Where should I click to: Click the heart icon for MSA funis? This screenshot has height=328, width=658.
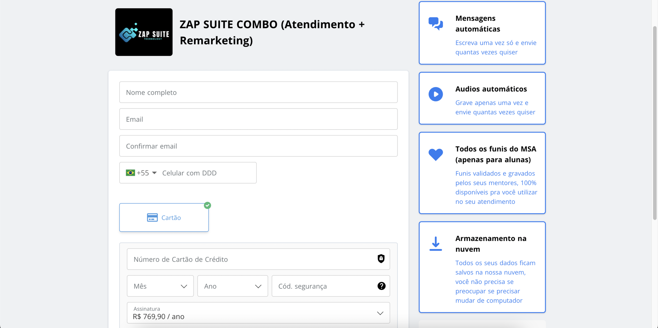pyautogui.click(x=436, y=155)
